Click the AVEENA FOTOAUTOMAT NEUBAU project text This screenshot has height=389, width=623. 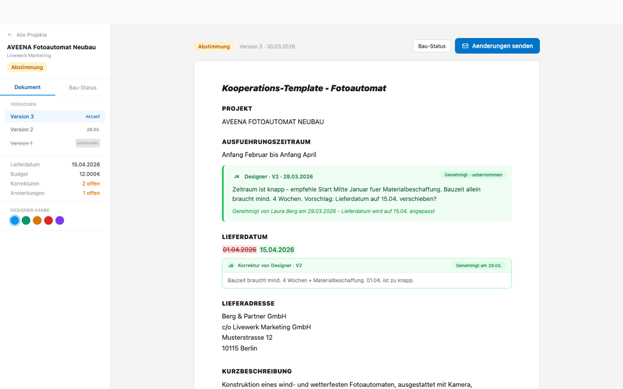[x=273, y=122]
